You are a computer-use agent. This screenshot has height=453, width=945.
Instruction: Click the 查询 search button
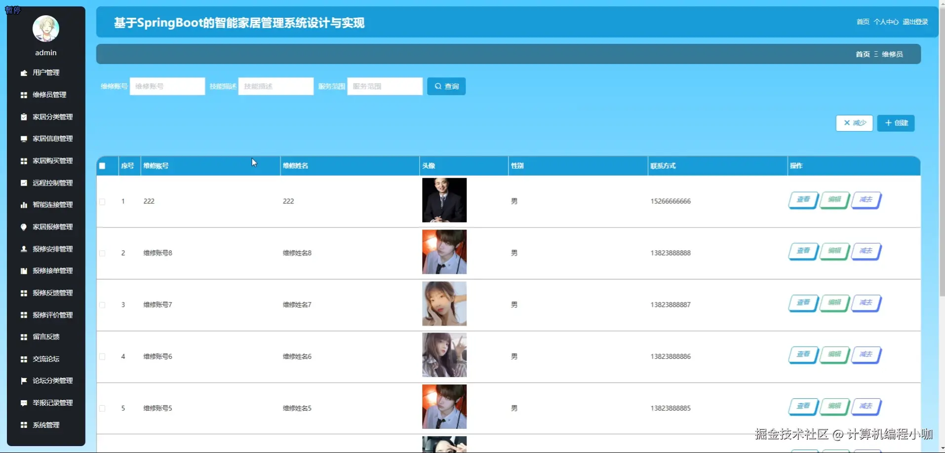point(446,86)
